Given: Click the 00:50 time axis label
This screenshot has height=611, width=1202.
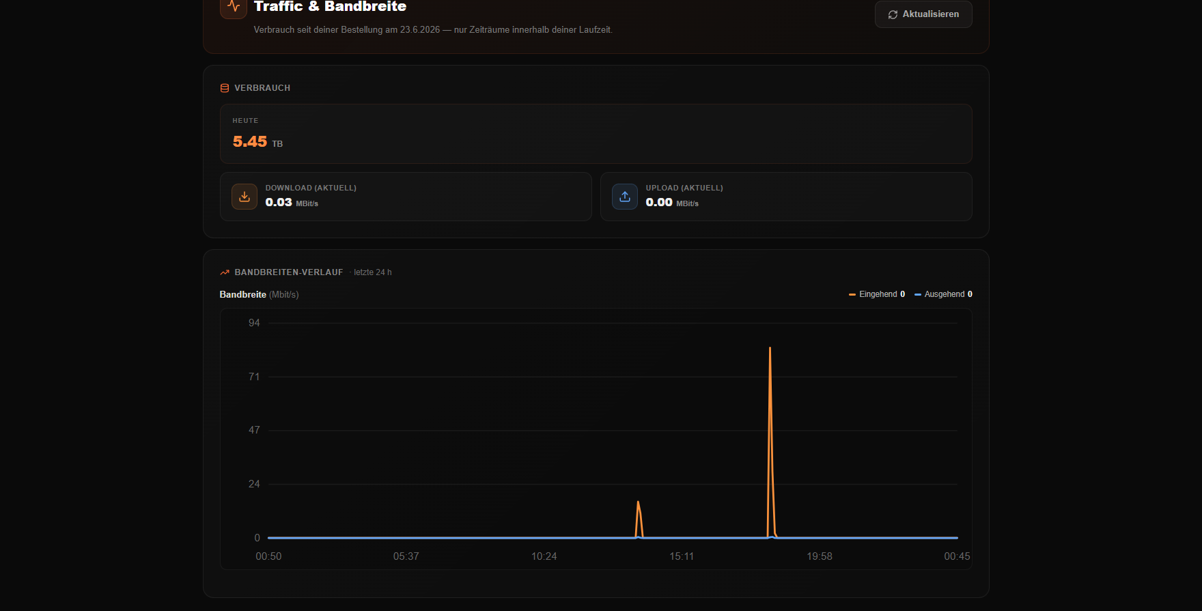Looking at the screenshot, I should point(268,556).
